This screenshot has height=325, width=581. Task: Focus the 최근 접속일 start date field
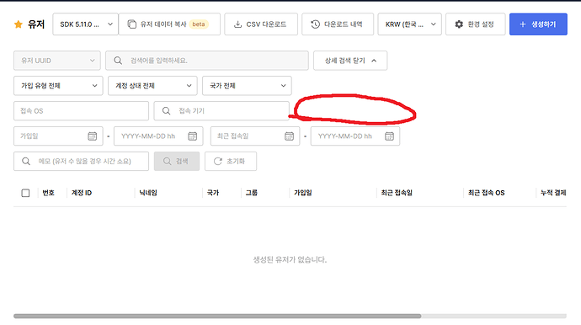point(255,136)
